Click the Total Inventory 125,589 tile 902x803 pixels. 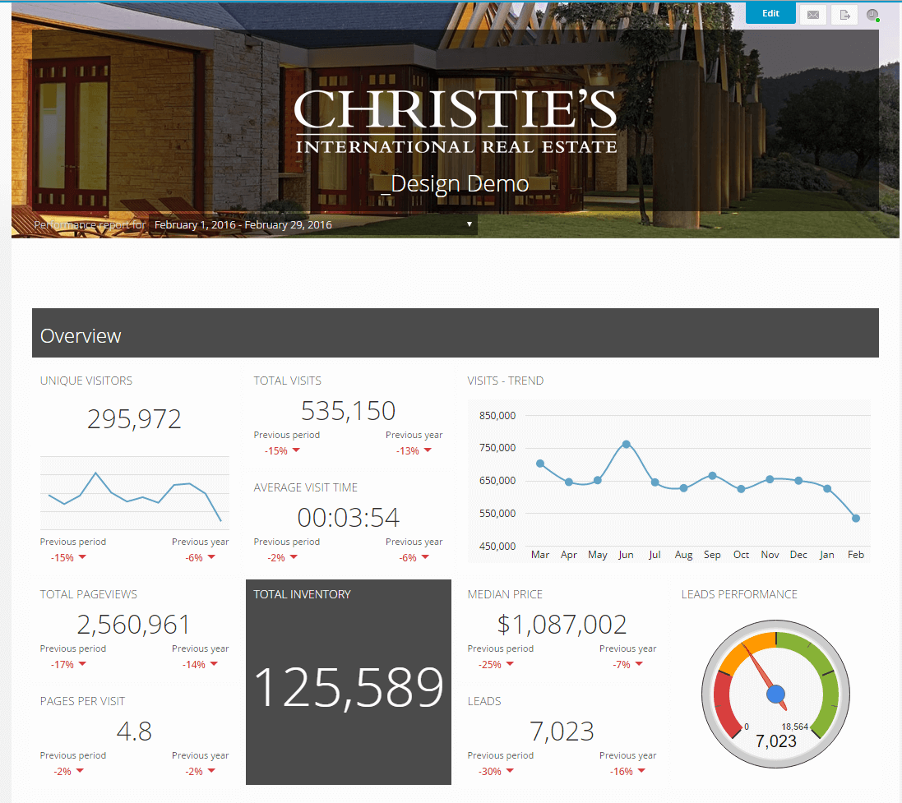348,682
